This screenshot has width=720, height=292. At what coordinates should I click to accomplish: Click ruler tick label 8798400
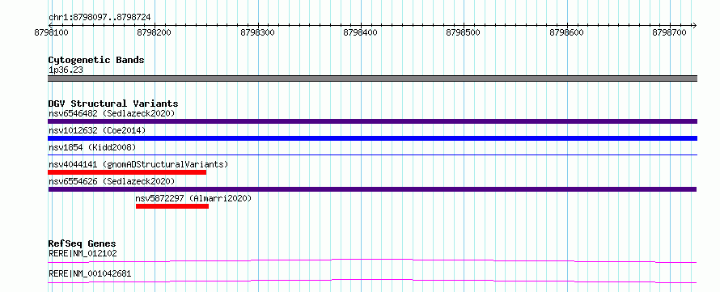click(361, 32)
